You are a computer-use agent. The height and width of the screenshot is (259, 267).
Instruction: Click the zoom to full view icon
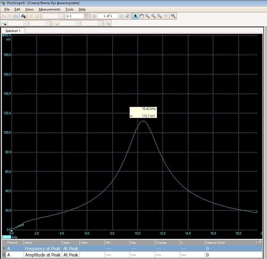click(x=173, y=16)
